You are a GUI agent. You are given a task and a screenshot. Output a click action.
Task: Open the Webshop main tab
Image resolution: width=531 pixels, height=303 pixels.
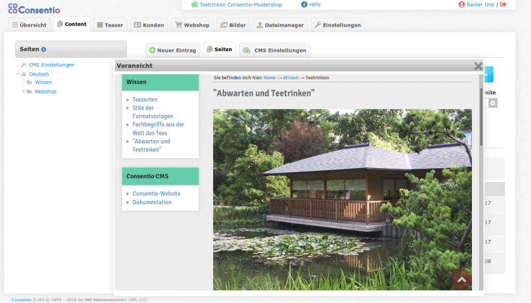(191, 25)
